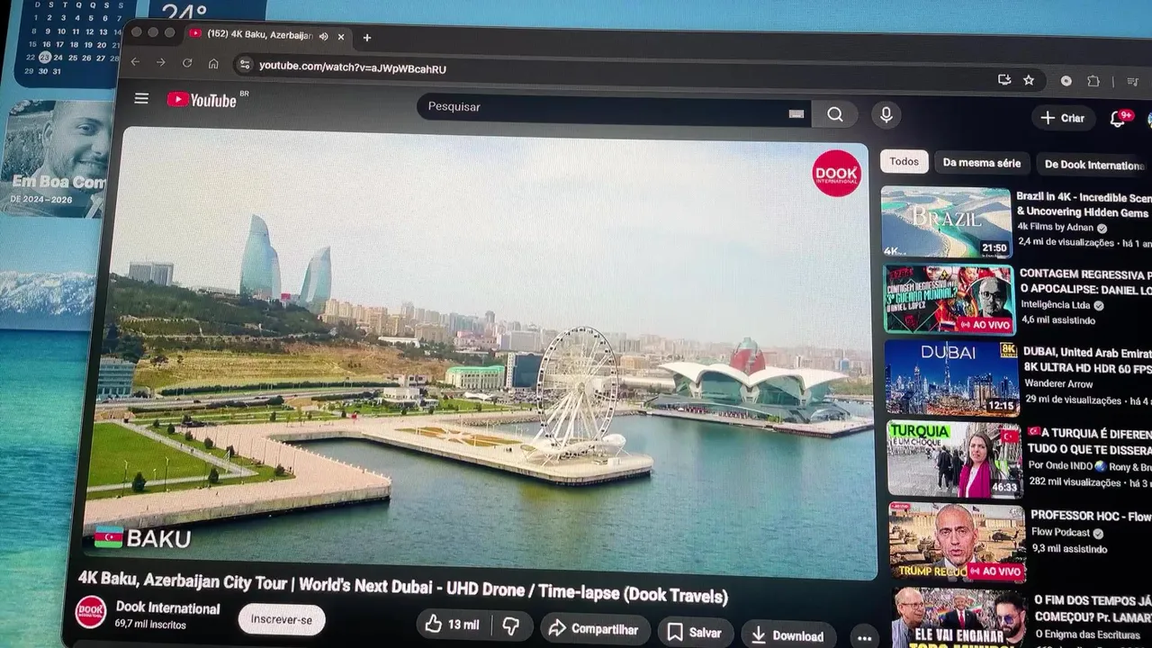Screen dimensions: 1152x648
Task: Click the 4K Films by Adnan channel name
Action: 1055,228
